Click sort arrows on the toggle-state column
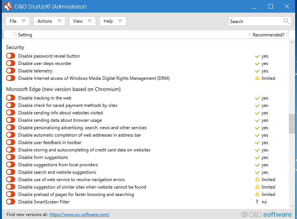Viewport: 297px width, 219px height. 14,35
